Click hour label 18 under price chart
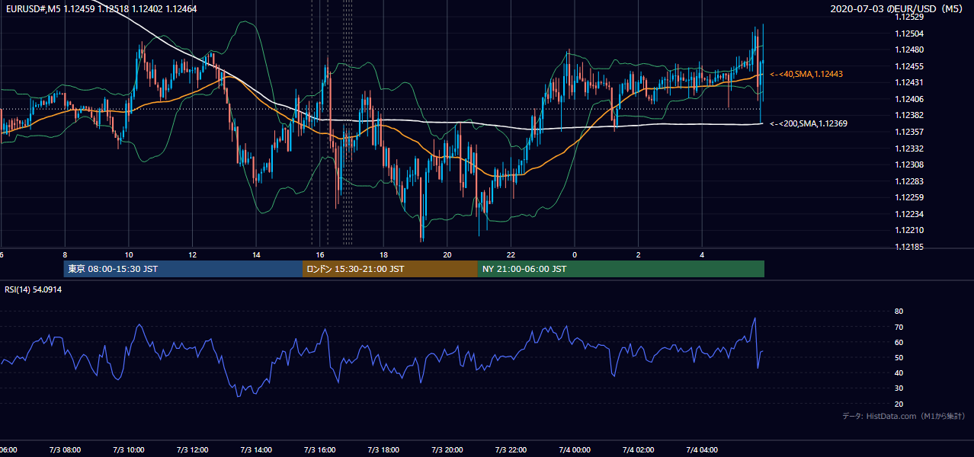 (383, 255)
